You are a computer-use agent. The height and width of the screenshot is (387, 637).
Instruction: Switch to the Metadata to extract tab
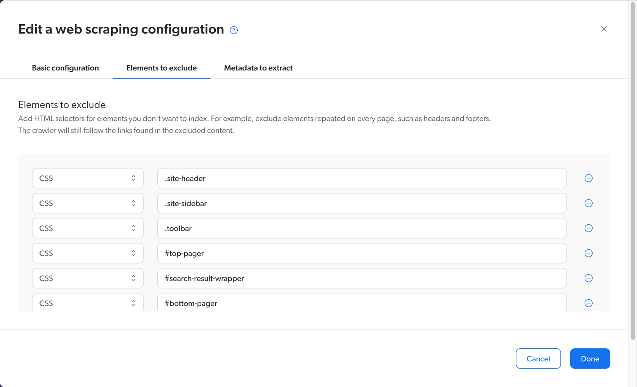coord(258,68)
